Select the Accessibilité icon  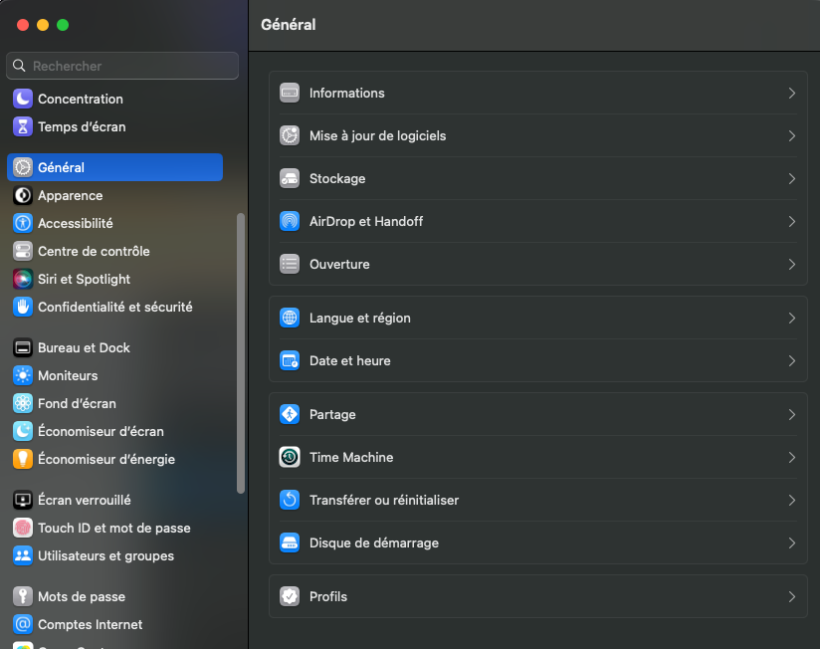click(x=24, y=223)
